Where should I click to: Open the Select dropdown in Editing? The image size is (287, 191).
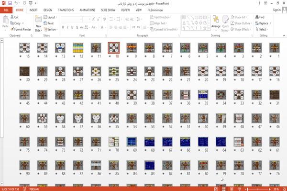[262, 29]
